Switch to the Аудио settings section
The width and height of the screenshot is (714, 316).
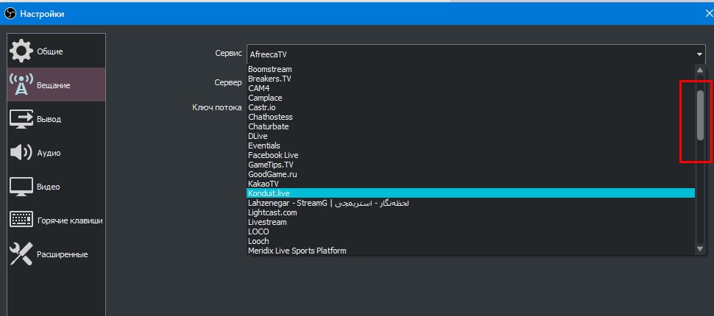click(57, 153)
